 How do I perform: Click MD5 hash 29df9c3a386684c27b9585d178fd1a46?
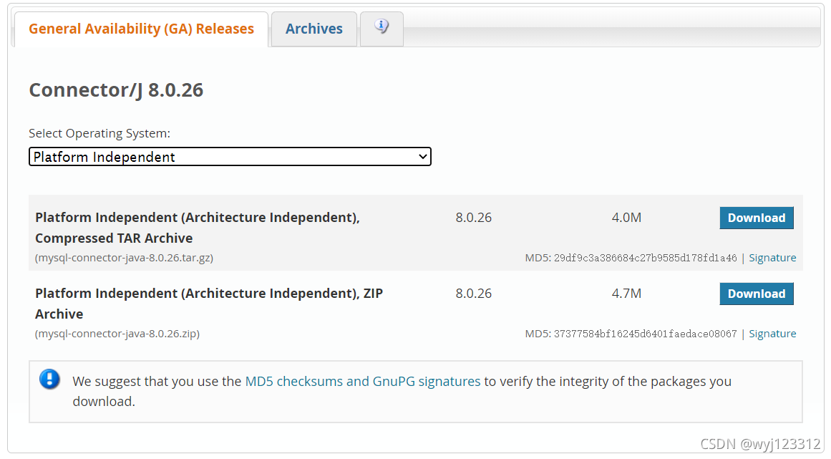click(645, 258)
